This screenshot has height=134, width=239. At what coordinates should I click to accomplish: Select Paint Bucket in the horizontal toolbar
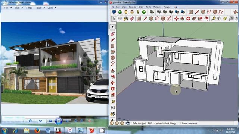(126, 19)
